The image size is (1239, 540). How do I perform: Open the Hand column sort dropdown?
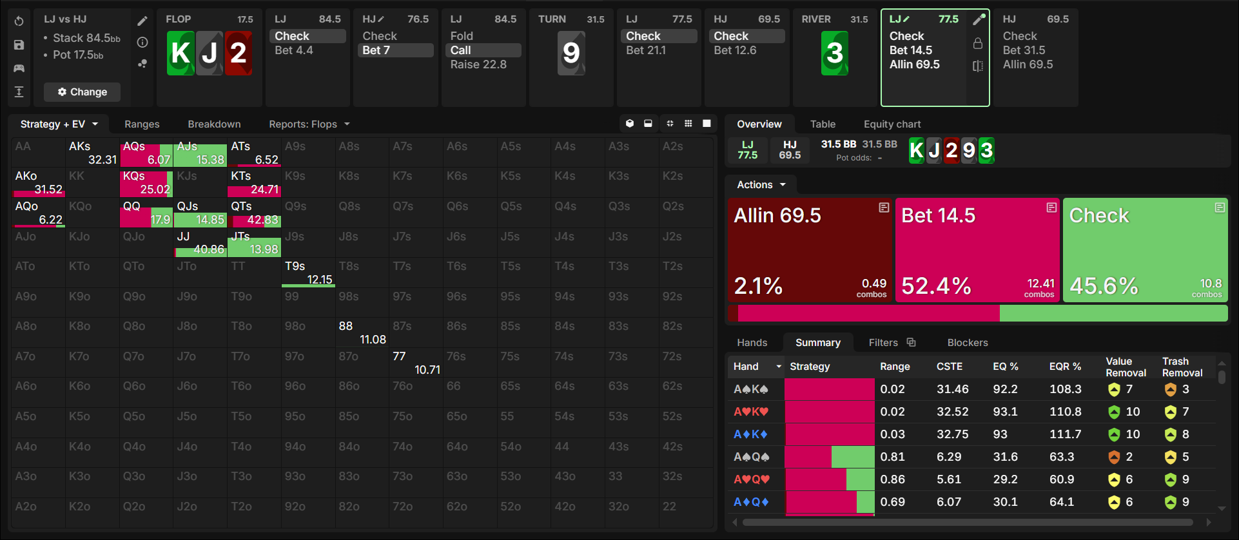coord(779,366)
